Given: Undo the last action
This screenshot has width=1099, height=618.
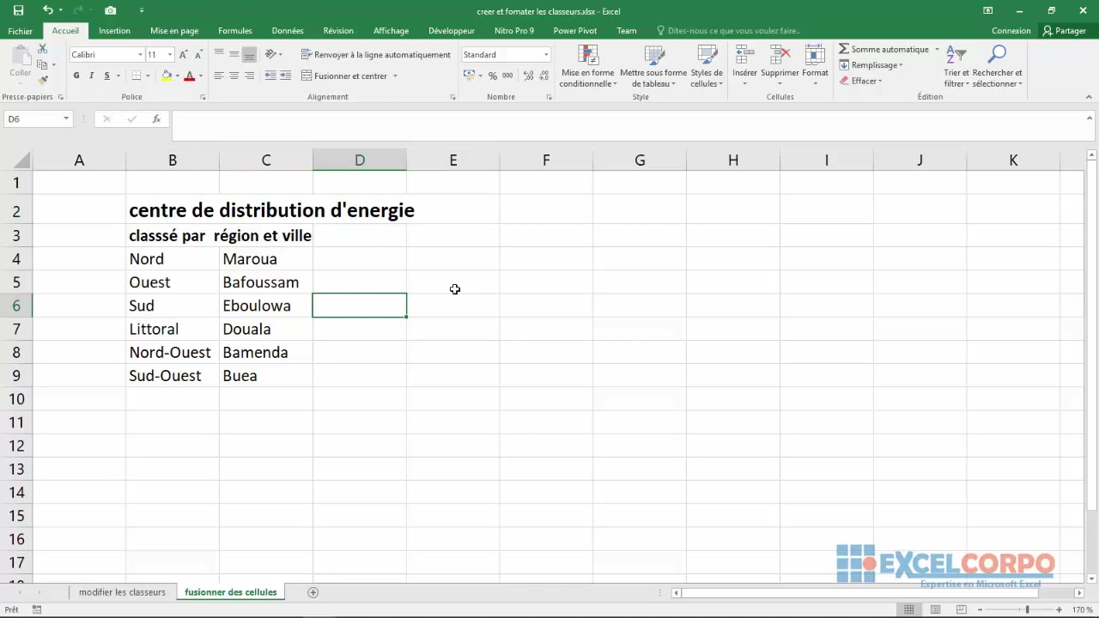Looking at the screenshot, I should click(48, 10).
